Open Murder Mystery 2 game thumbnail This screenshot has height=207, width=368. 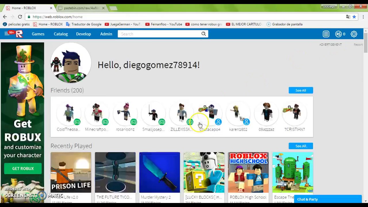[x=160, y=172]
